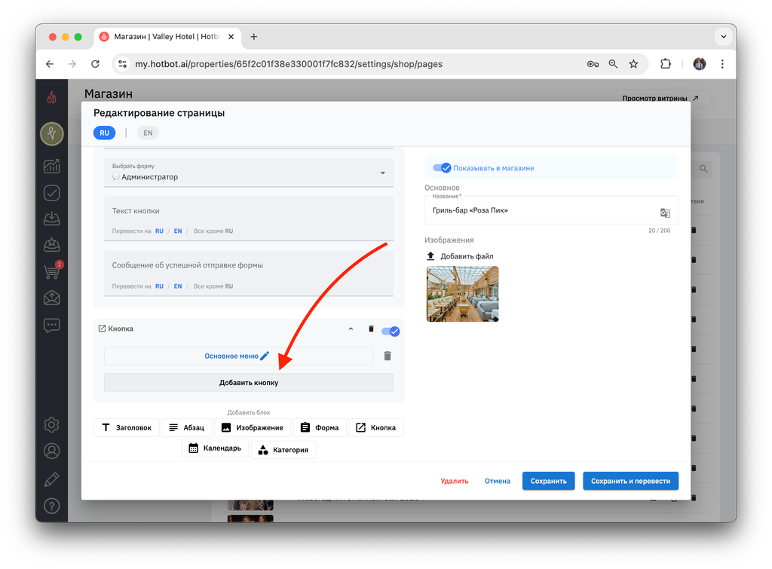The image size is (772, 569).
Task: Open Chrome three-dot menu
Action: coord(722,64)
